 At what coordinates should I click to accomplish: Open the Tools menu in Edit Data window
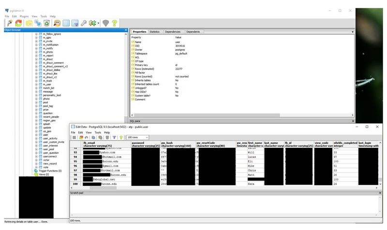tap(97, 132)
